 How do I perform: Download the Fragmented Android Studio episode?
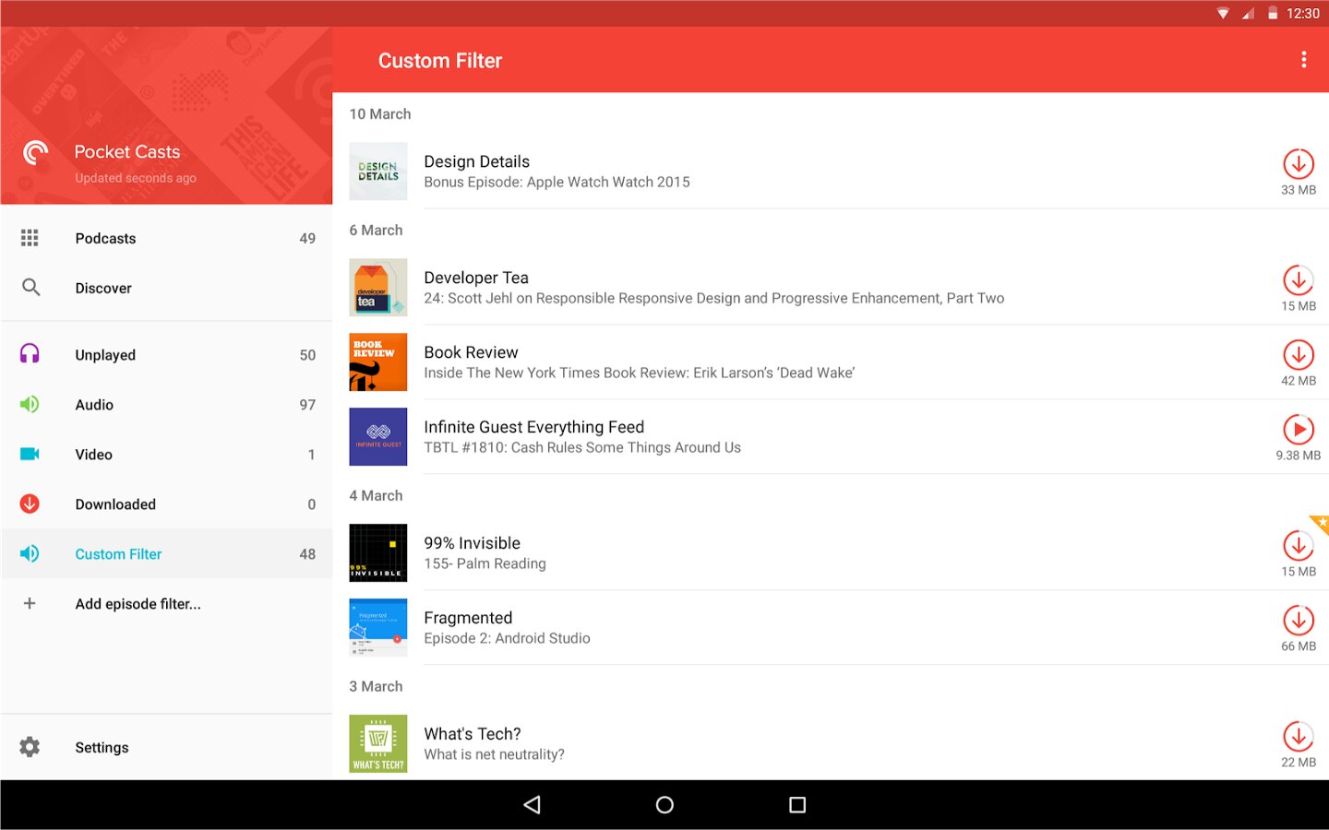coord(1298,621)
